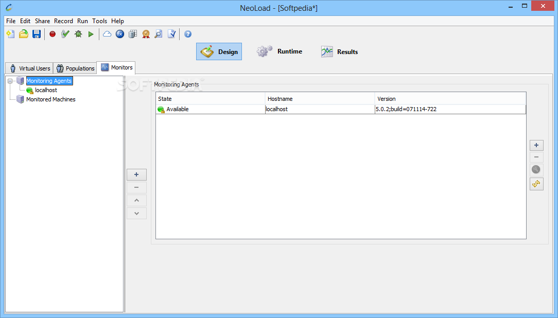This screenshot has width=558, height=318.
Task: Check virtual user validity icon
Action: [65, 34]
